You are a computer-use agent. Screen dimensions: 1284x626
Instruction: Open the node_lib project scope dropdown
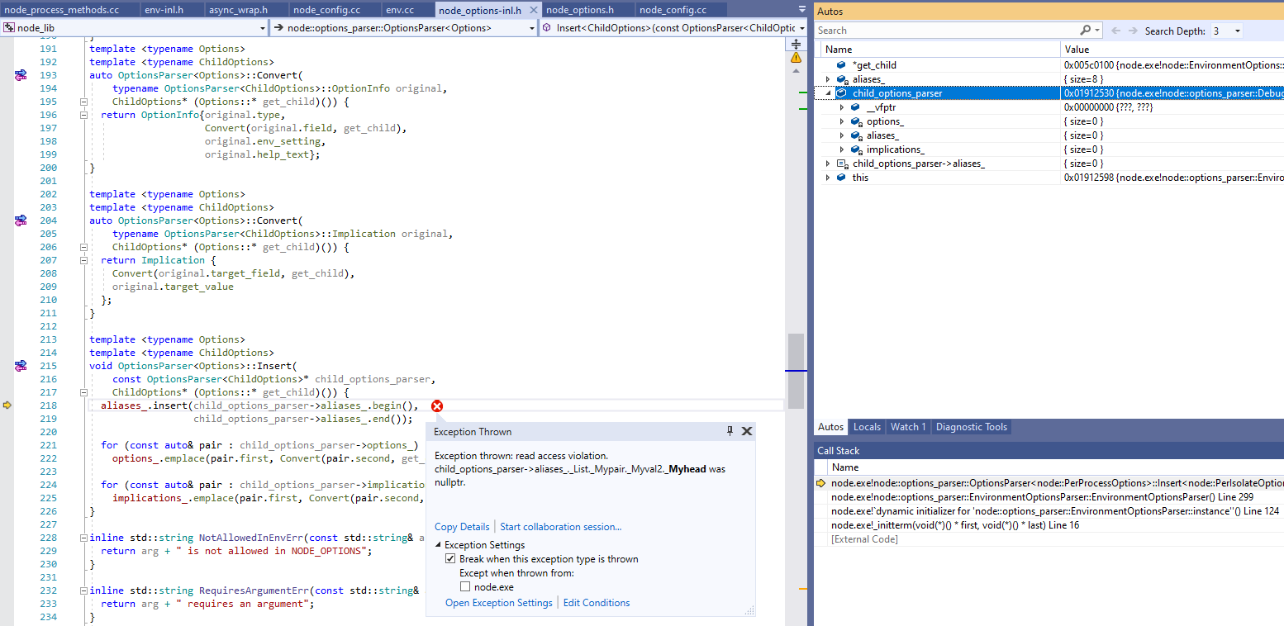(x=263, y=27)
